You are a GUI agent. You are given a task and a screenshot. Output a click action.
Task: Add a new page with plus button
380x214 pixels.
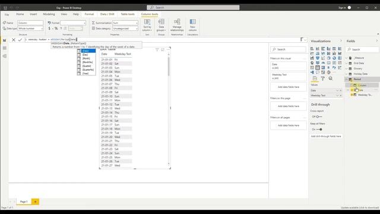35,202
